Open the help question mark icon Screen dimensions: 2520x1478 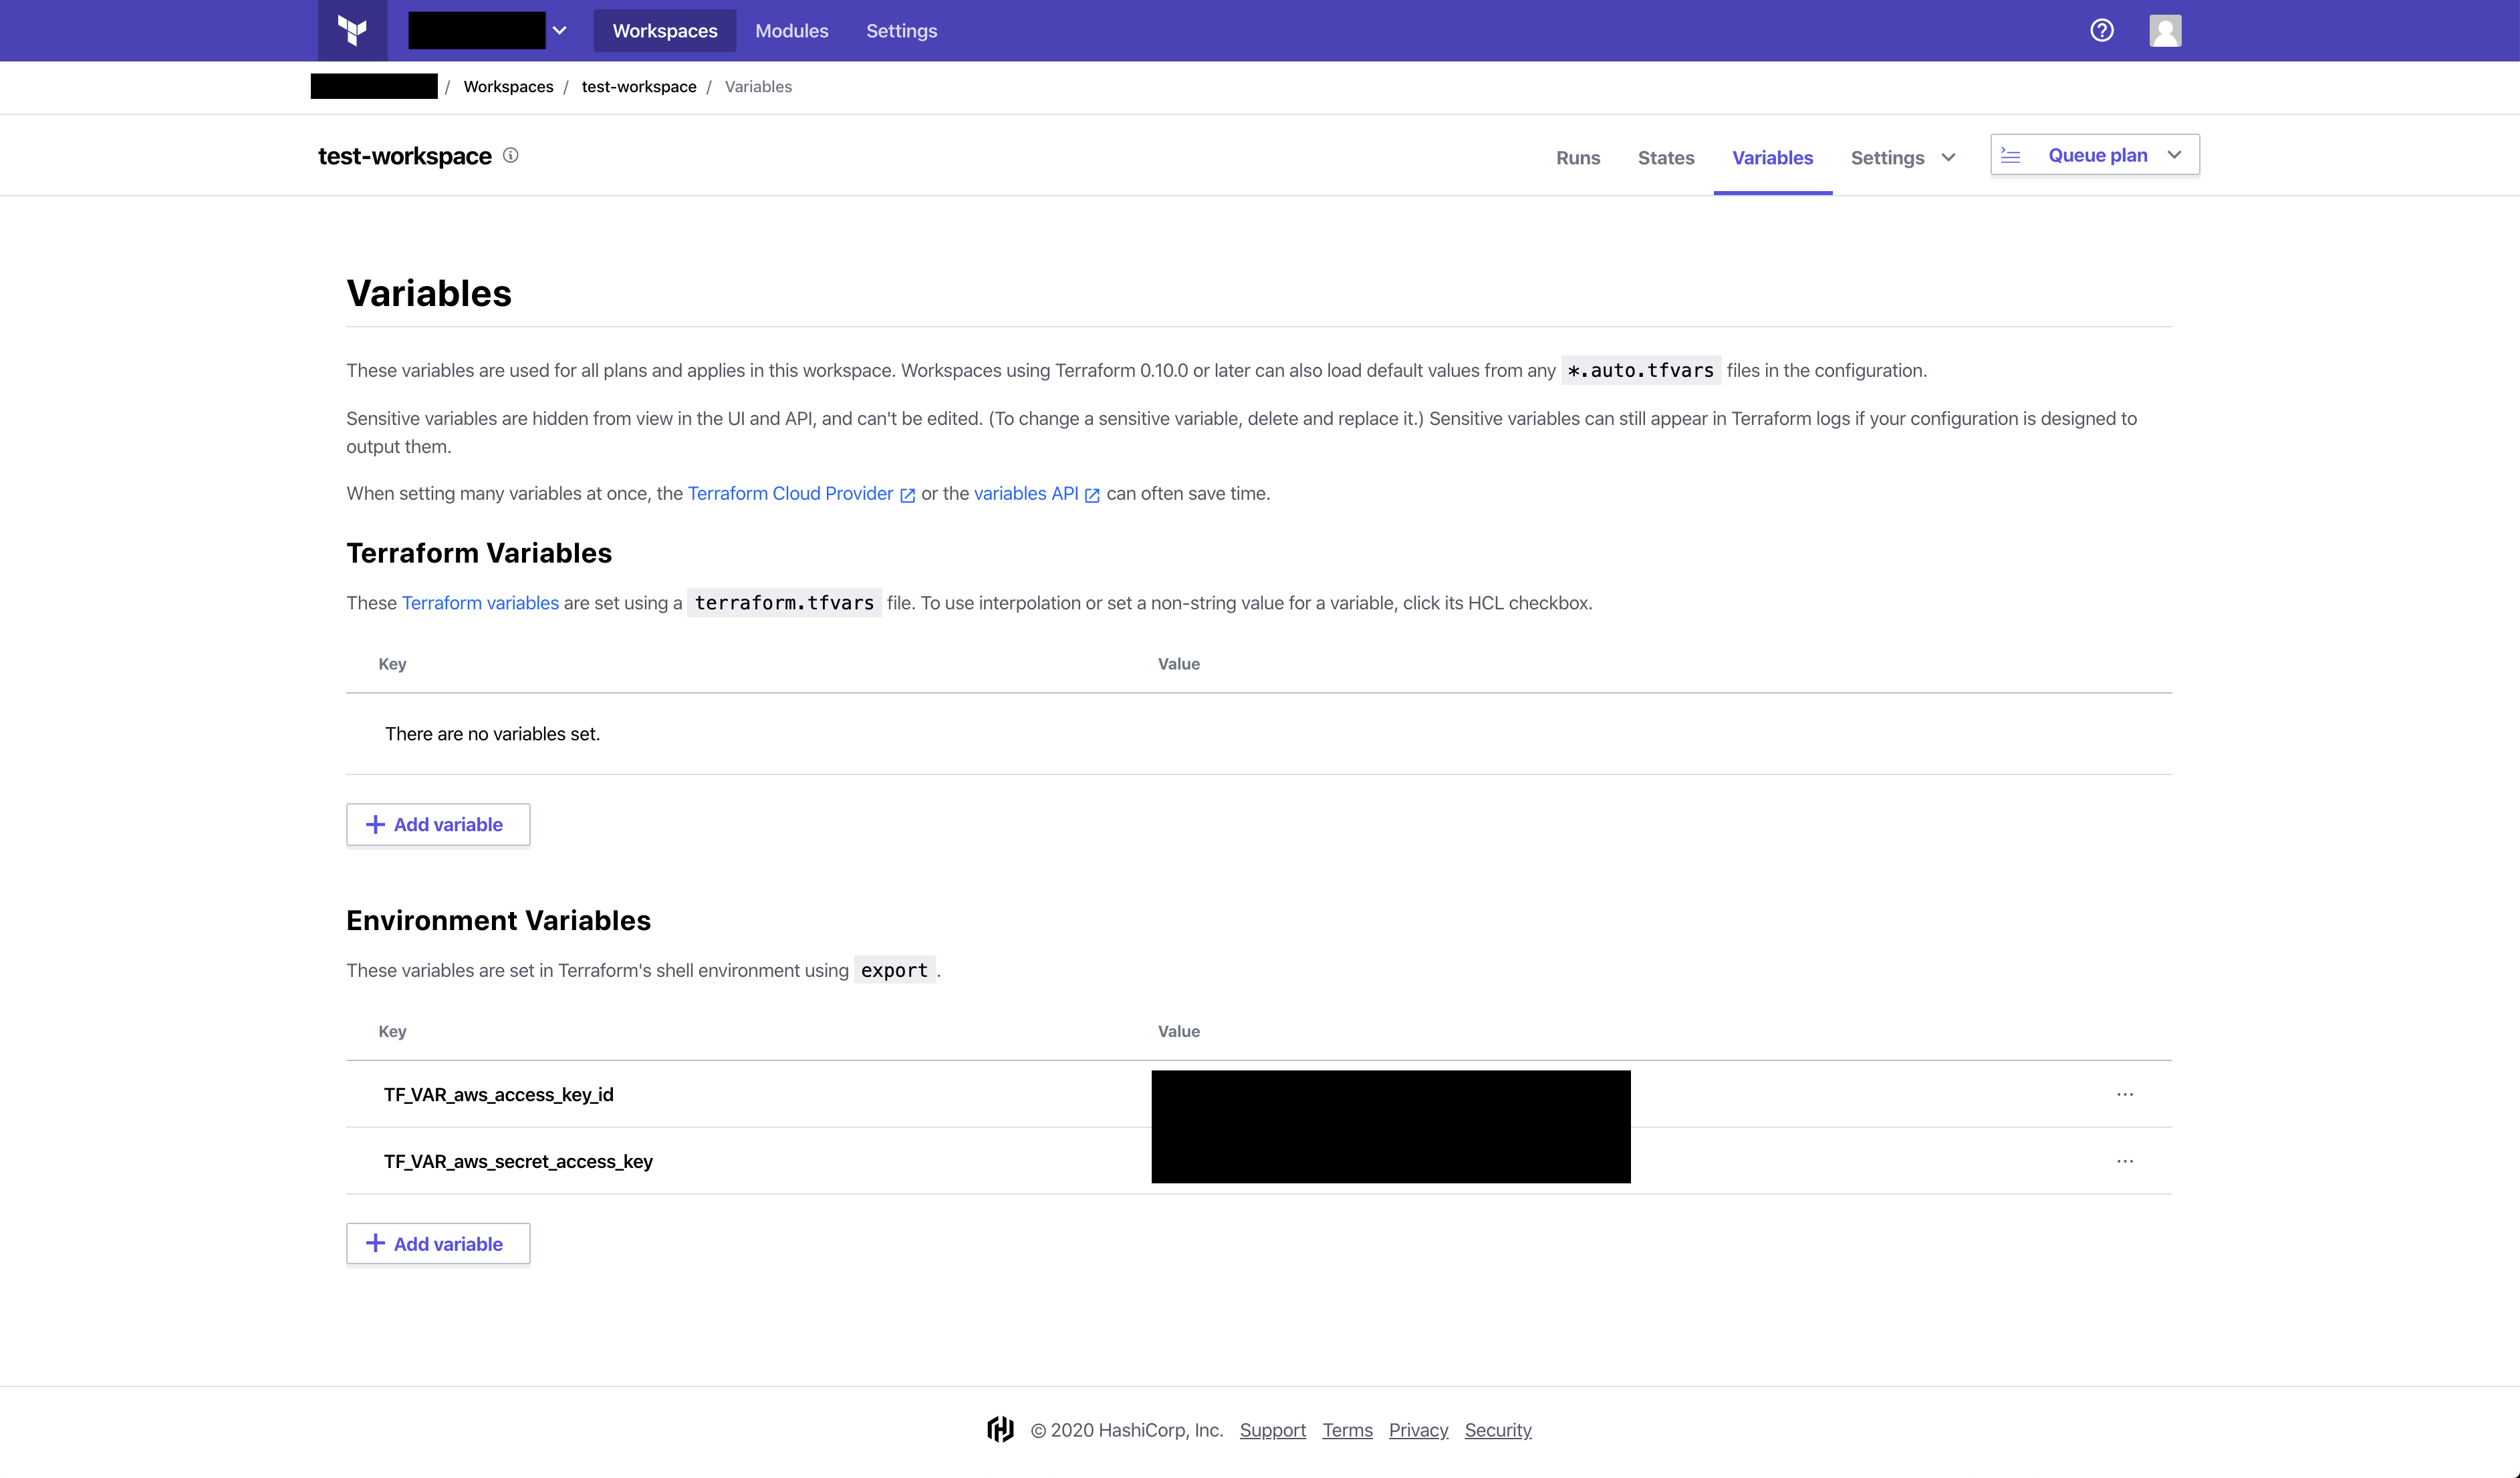tap(2102, 31)
